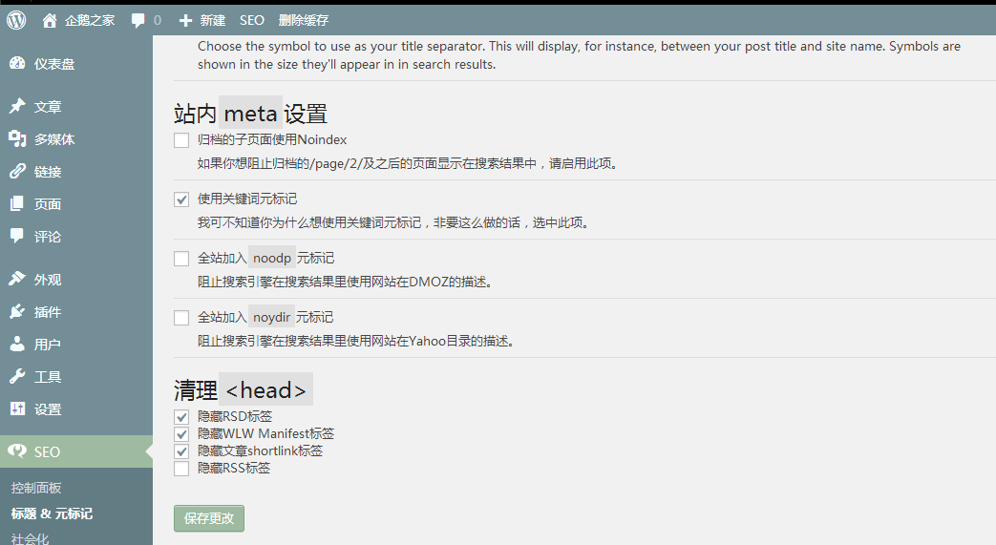
Task: Click 链接 sidebar label
Action: (48, 172)
